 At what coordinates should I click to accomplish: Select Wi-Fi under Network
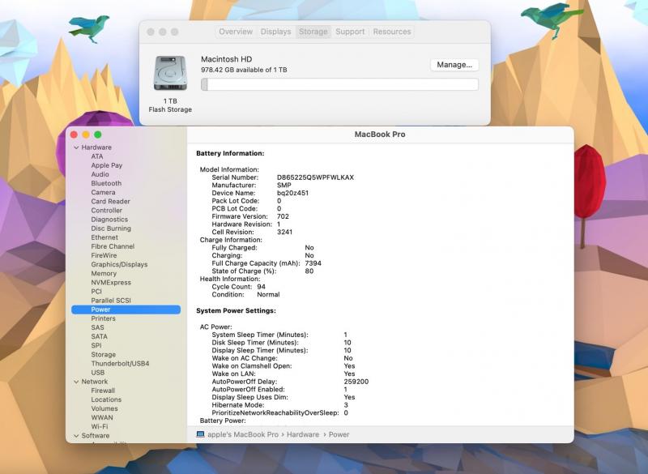point(100,427)
